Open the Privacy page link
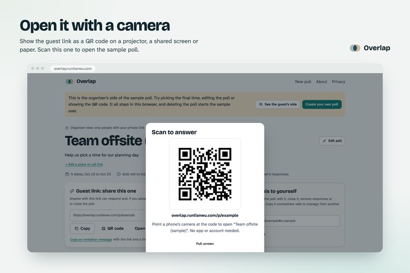Screen dimensions: 410x273 [x=338, y=81]
